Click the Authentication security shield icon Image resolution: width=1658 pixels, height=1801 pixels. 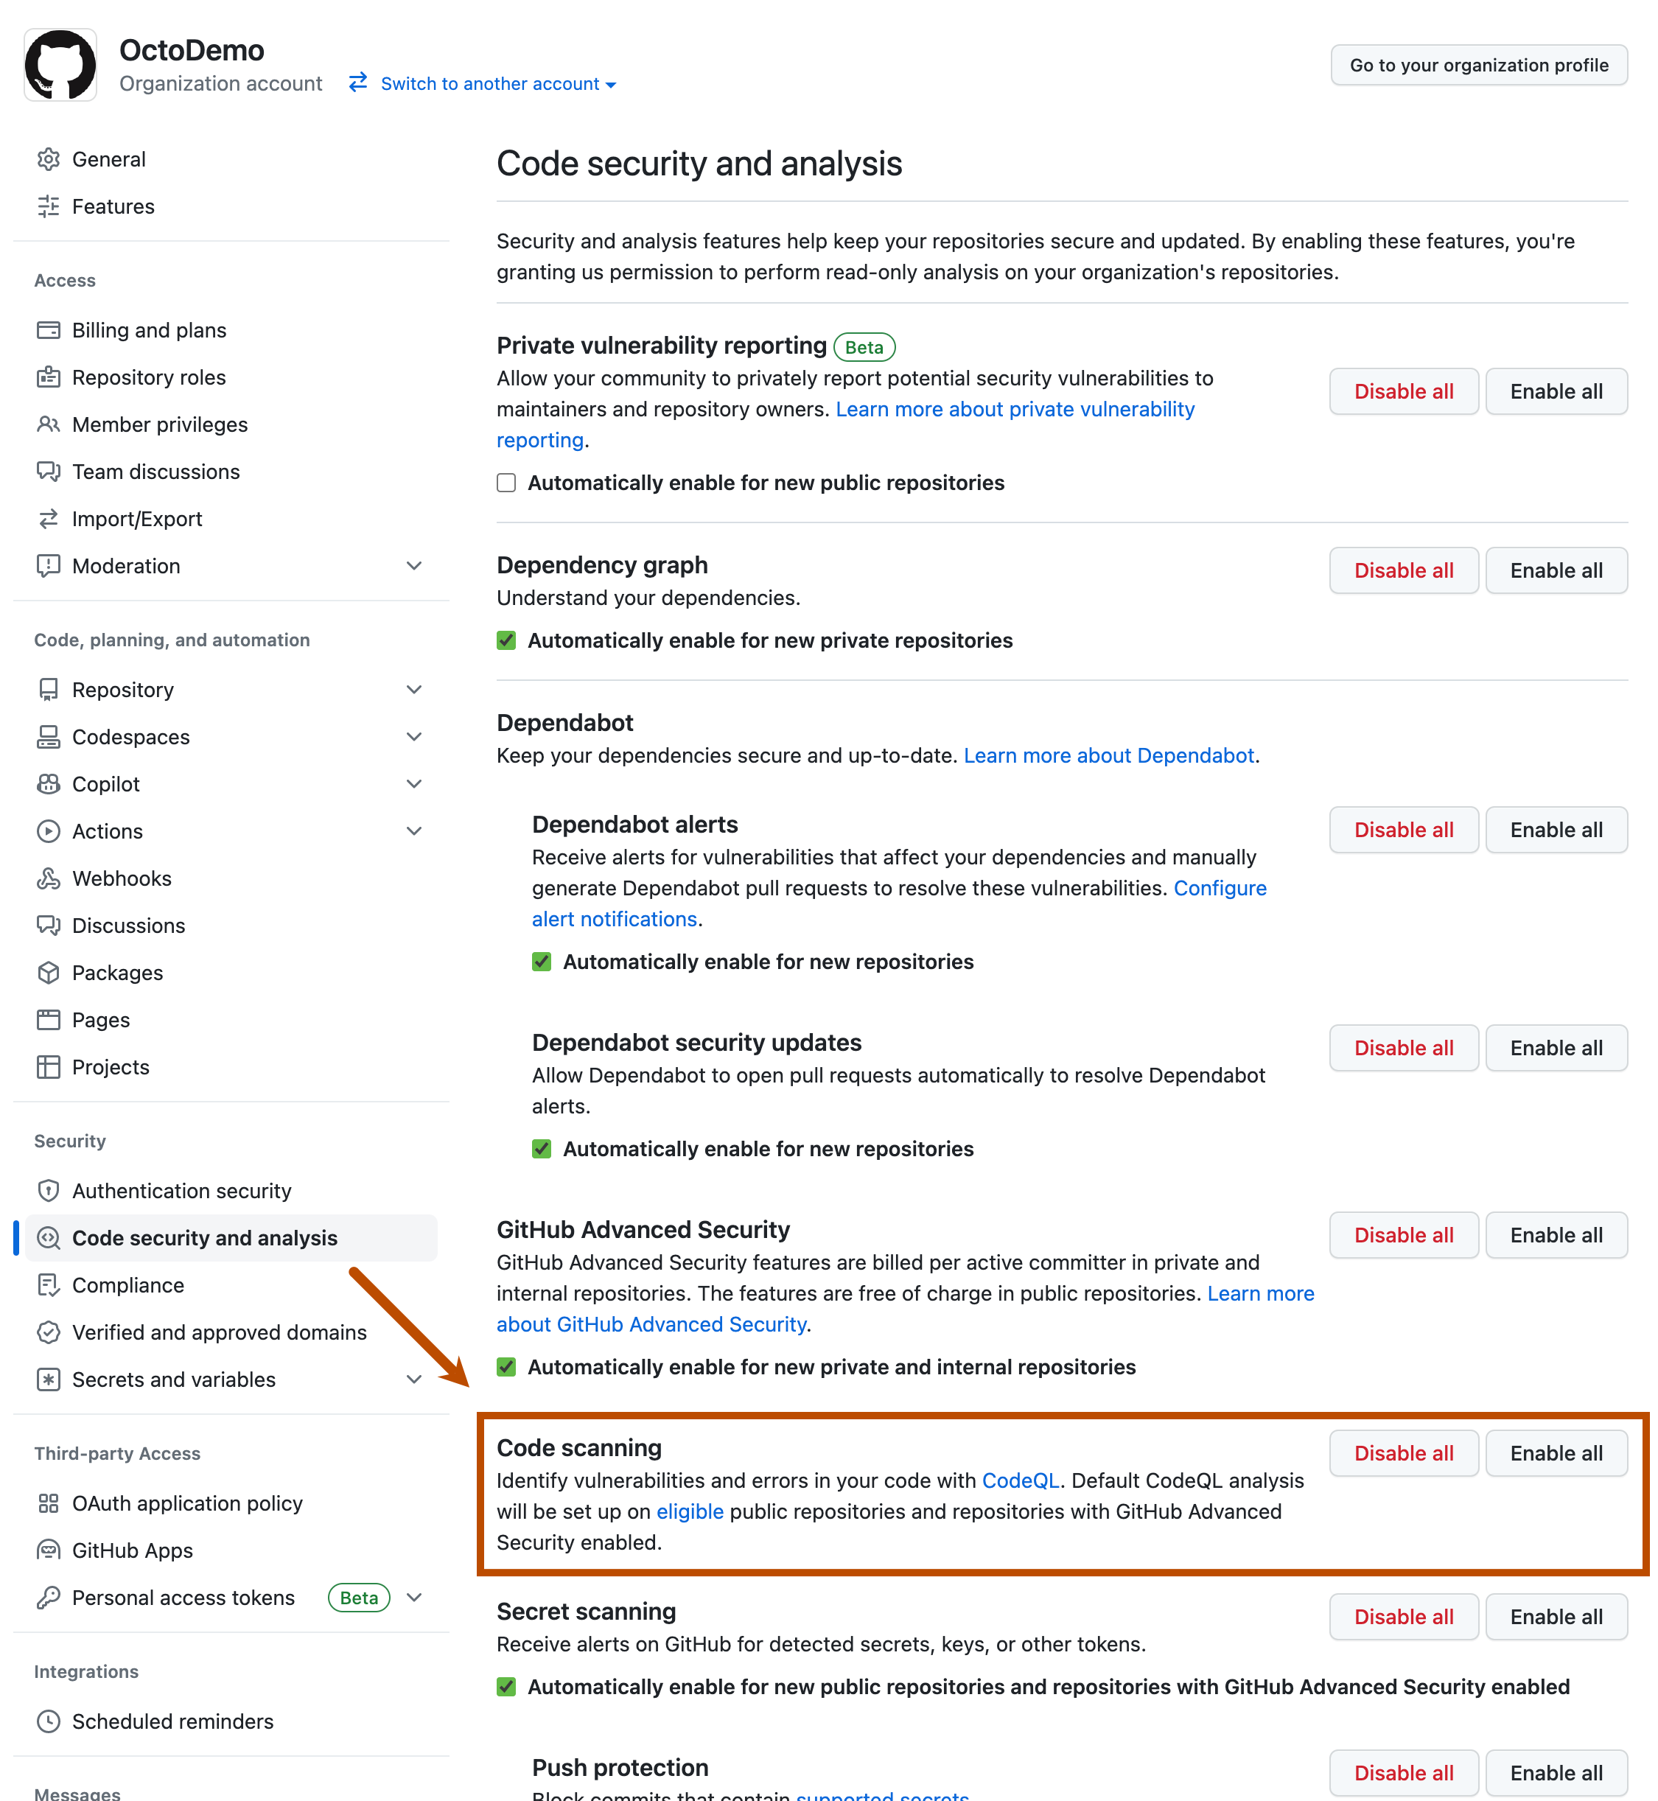(x=49, y=1190)
